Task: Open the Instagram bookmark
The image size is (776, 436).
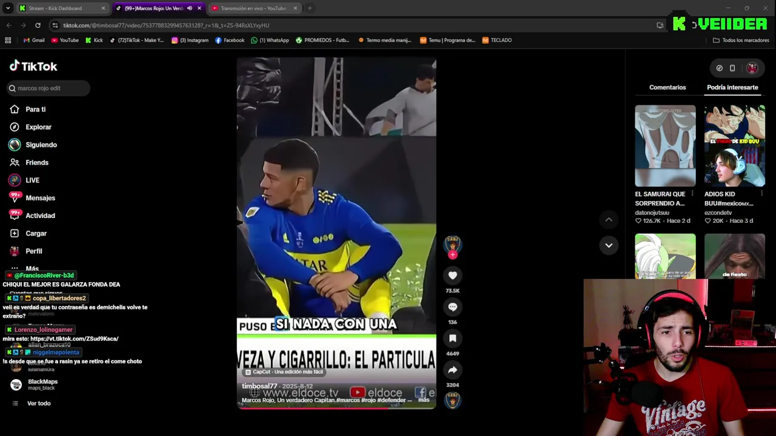Action: pyautogui.click(x=190, y=40)
